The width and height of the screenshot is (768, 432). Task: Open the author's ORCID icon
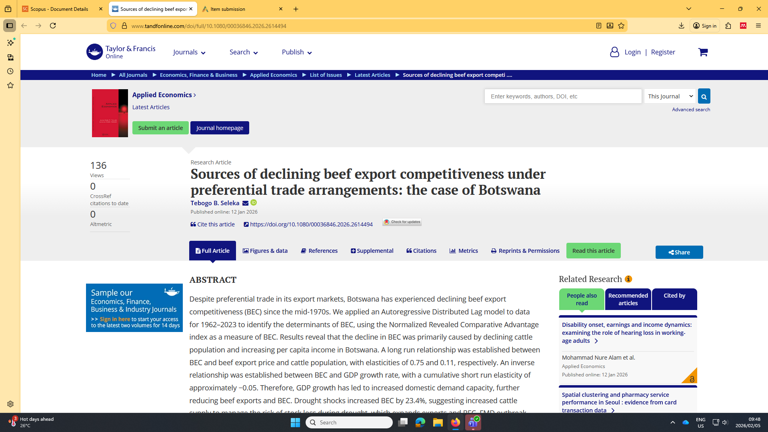tap(254, 203)
